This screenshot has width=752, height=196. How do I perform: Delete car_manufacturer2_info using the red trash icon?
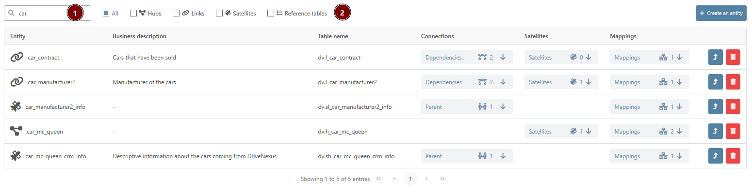click(x=733, y=106)
